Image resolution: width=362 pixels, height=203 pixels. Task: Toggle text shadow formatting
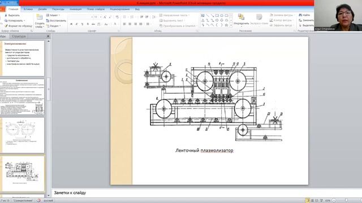pyautogui.click(x=88, y=24)
